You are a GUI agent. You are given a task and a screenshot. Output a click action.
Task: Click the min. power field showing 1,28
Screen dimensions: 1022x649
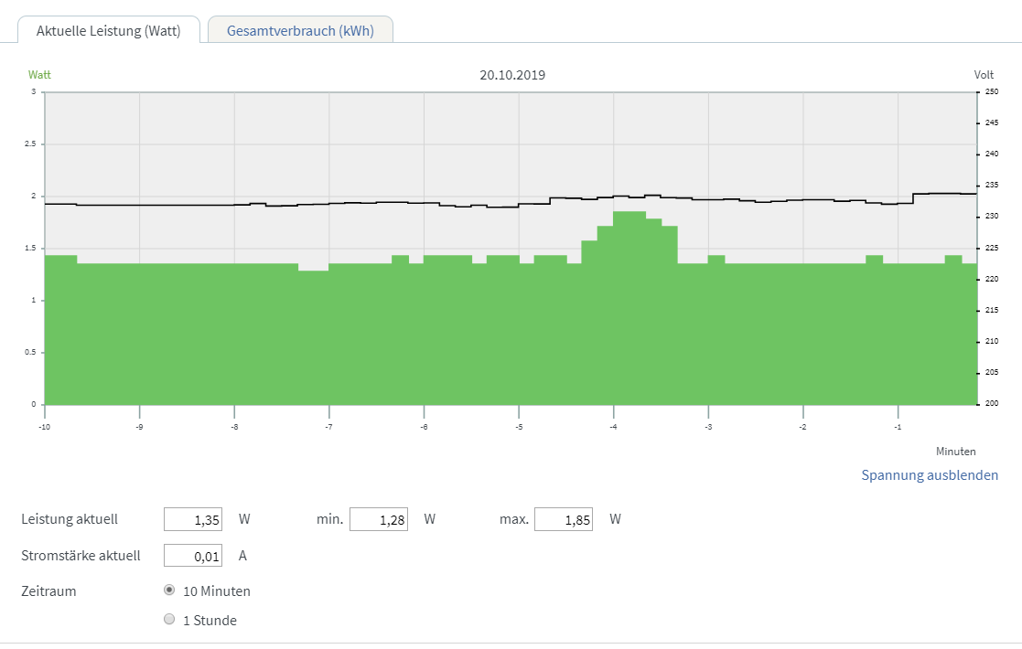coord(378,519)
